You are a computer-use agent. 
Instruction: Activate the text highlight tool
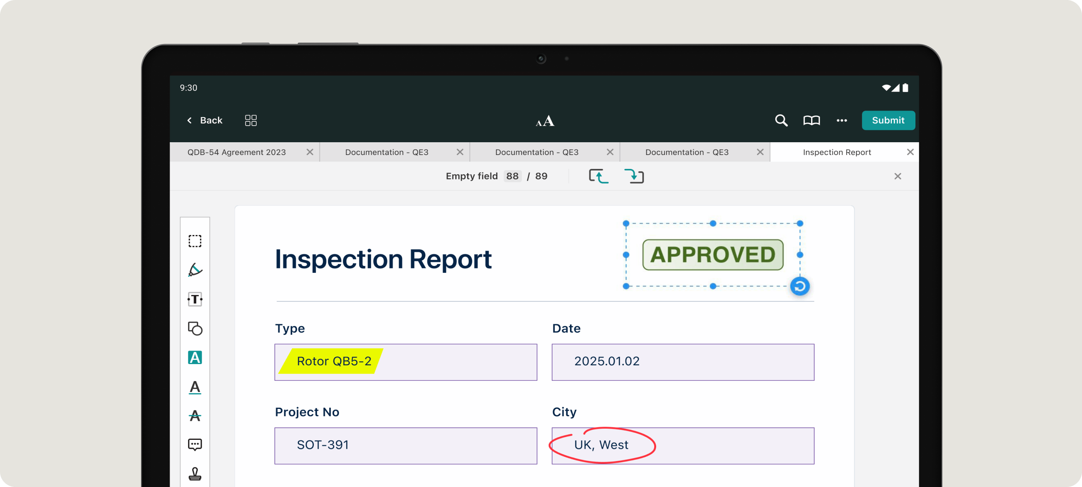click(x=195, y=358)
